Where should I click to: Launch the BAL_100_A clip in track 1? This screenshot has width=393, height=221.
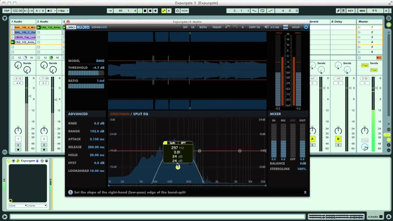coord(13,27)
